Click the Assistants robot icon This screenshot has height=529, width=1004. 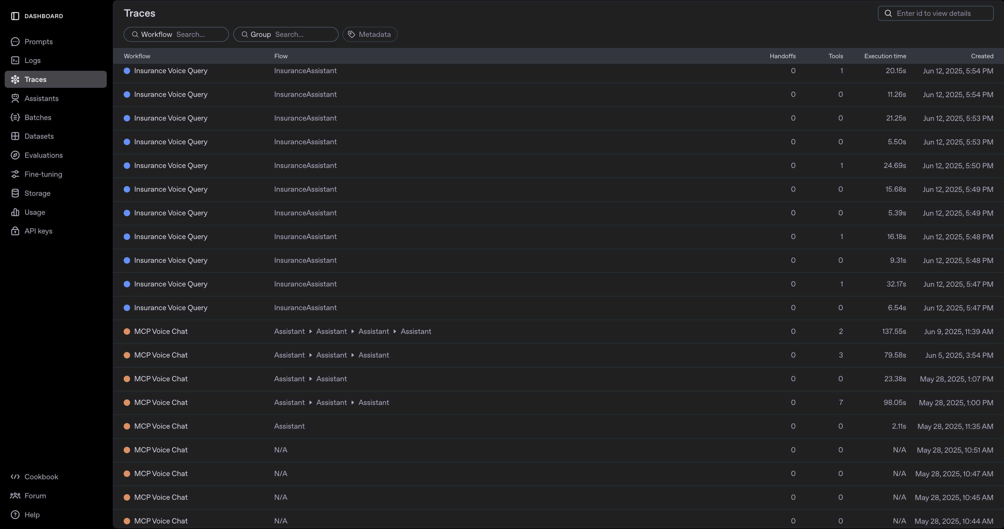coord(15,98)
